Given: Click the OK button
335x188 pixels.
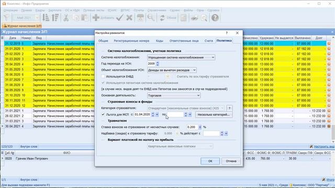Looking at the screenshot, I should (210, 161).
